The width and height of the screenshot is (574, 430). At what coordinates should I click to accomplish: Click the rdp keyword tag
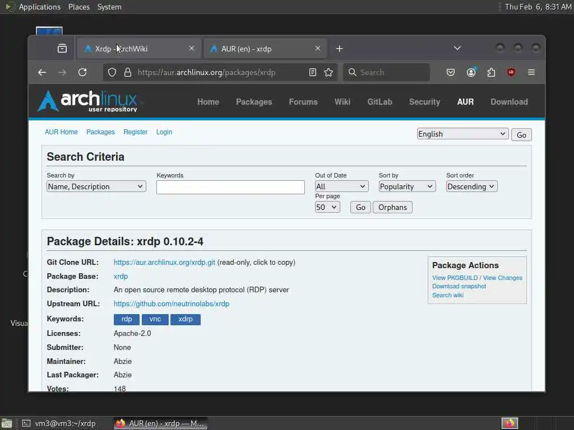point(127,319)
